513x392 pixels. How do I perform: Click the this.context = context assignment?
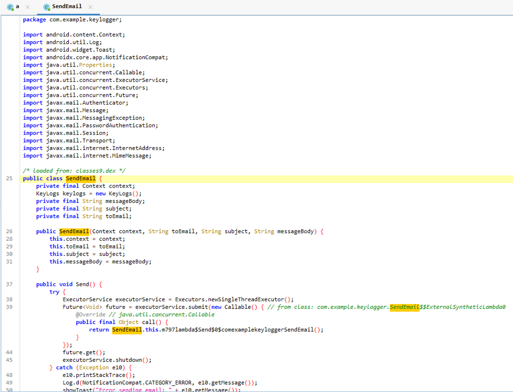(87, 239)
